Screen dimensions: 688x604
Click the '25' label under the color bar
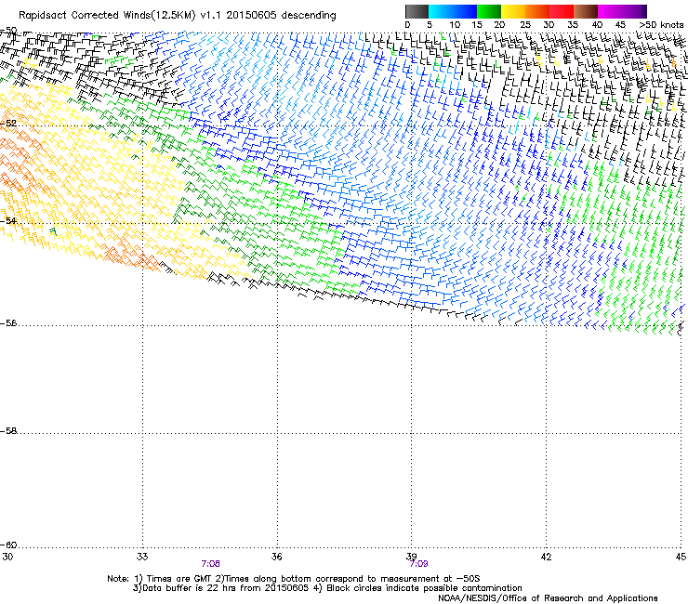(524, 25)
